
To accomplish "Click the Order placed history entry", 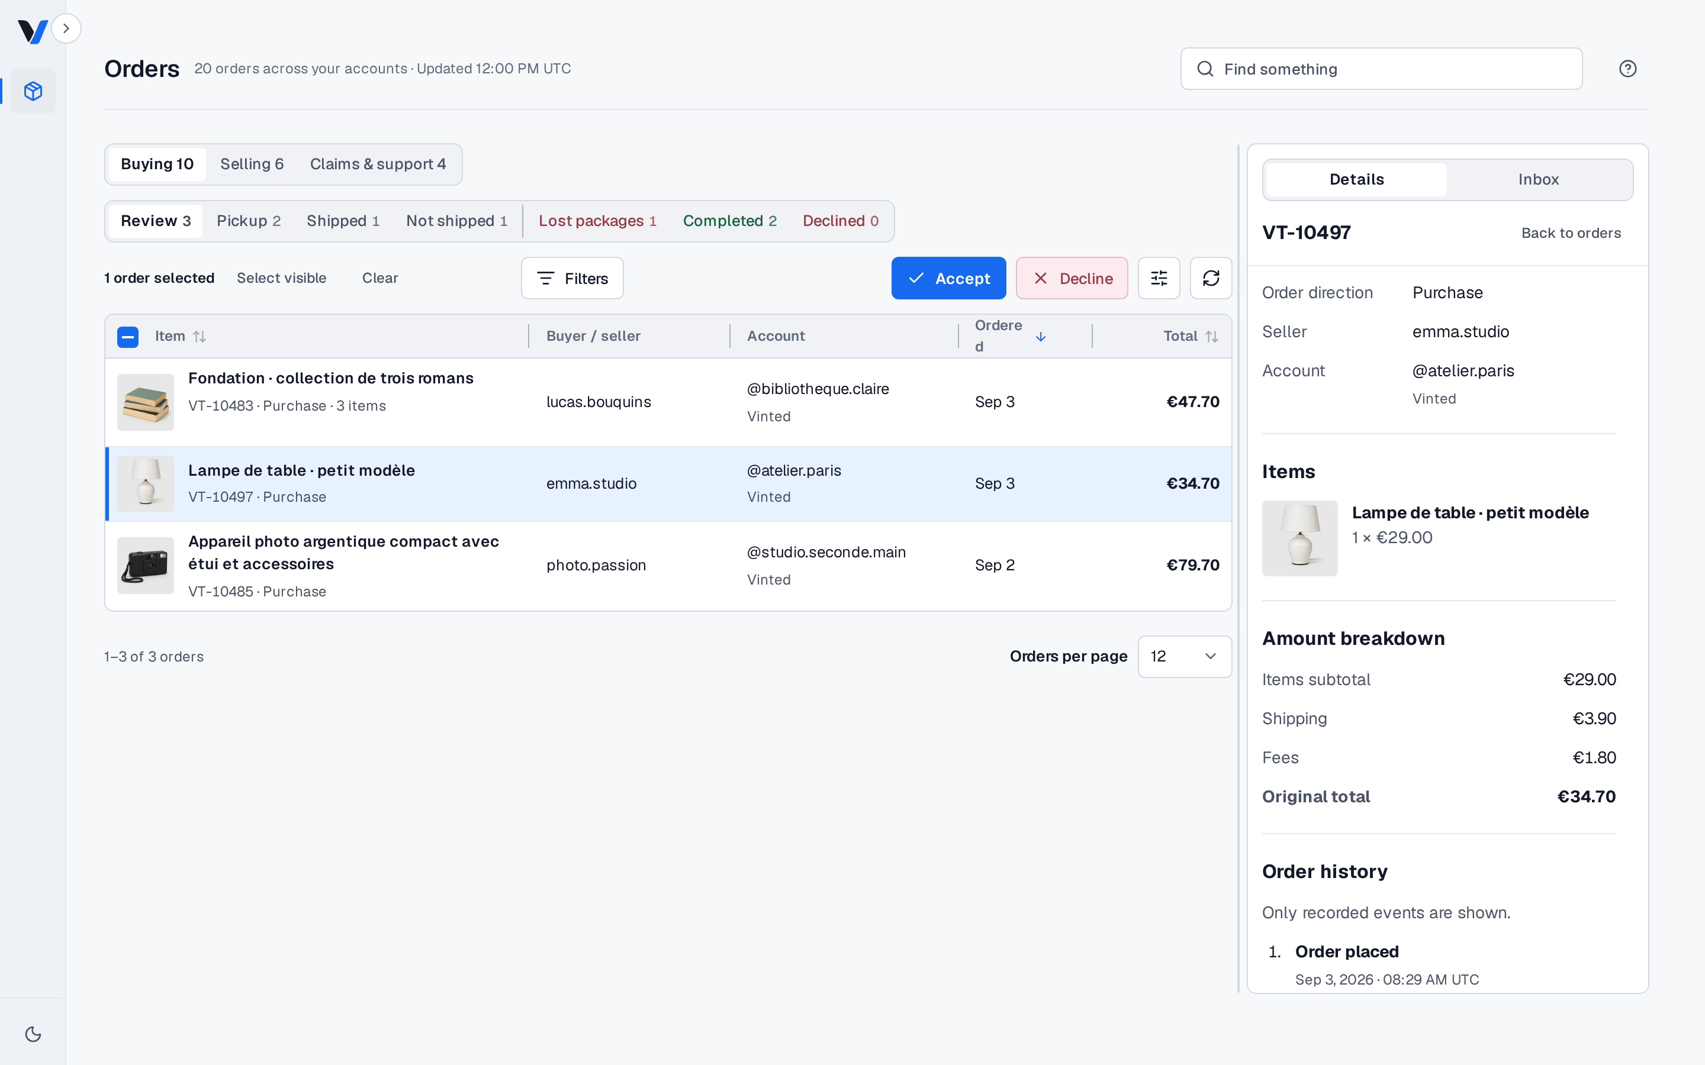I will 1347,951.
